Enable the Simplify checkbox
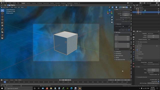 (x=137, y=52)
